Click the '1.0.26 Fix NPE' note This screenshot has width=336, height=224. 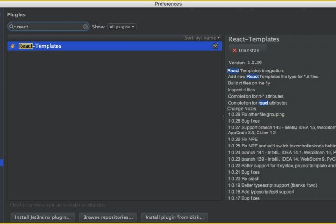(243, 140)
